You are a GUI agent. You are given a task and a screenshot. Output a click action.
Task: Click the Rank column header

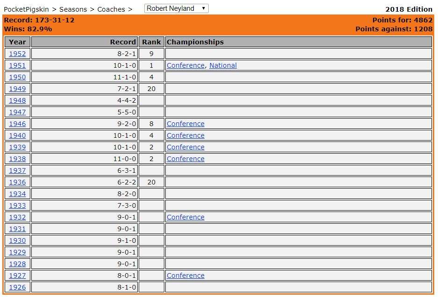tap(151, 42)
